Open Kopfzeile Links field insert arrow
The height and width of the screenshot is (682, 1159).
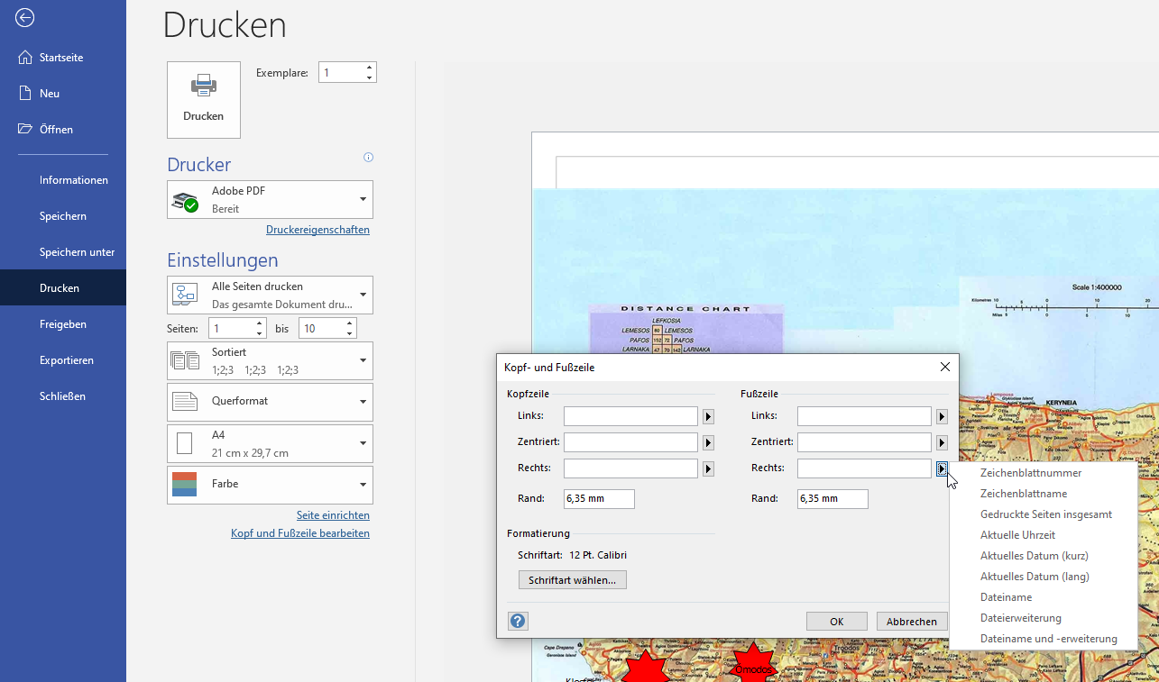708,416
